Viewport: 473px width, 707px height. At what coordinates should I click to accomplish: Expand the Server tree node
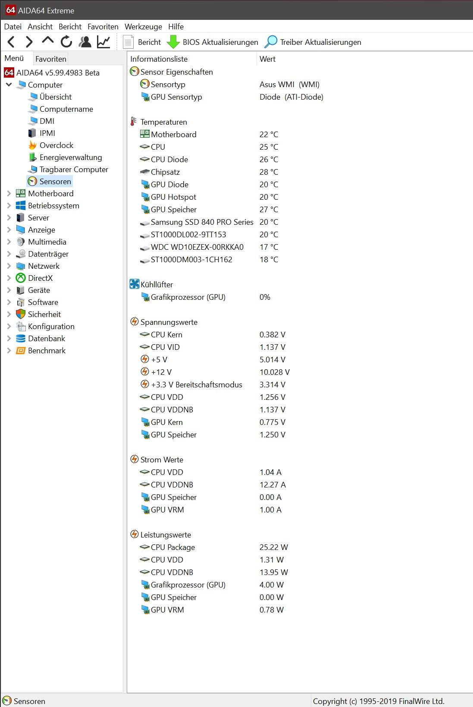9,218
